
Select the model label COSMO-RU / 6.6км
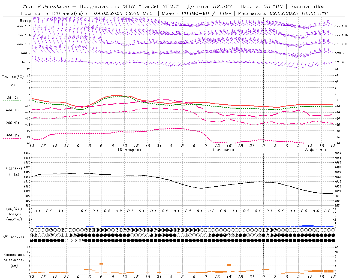(207, 13)
